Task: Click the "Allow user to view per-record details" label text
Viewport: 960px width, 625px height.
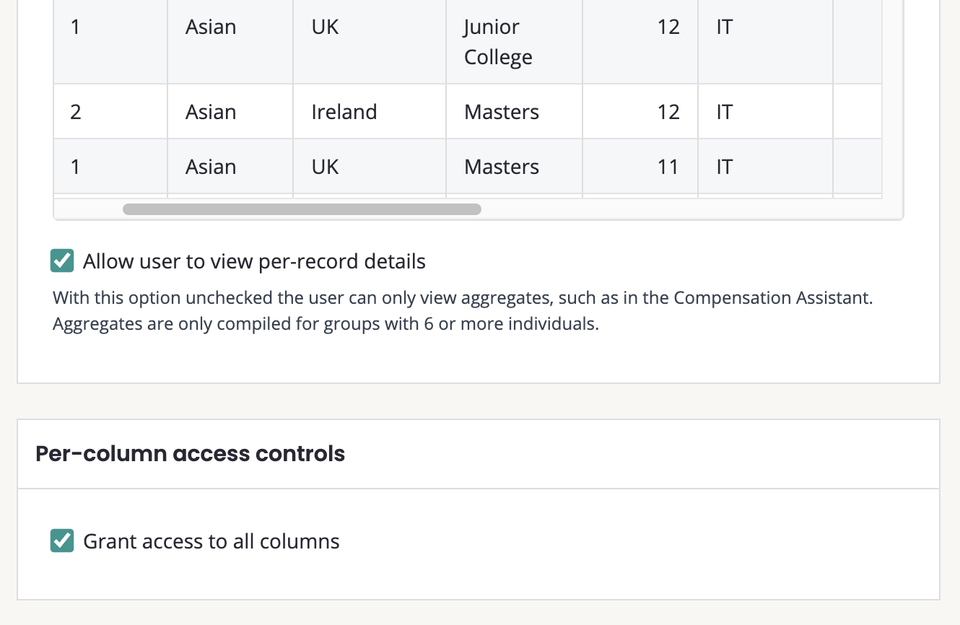Action: click(254, 261)
